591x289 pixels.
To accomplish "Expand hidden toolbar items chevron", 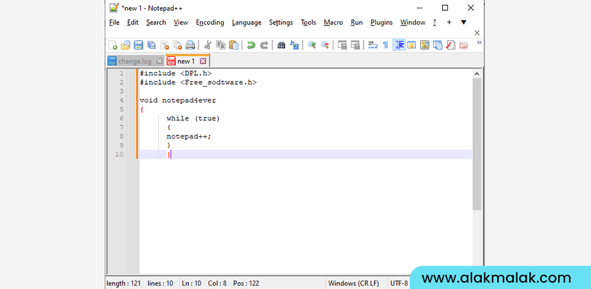I will pyautogui.click(x=479, y=42).
